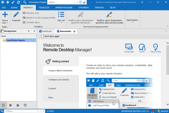Image resolution: width=169 pixels, height=113 pixels.
Task: Click the ellipsis next to Host field
Action: [x=77, y=2]
